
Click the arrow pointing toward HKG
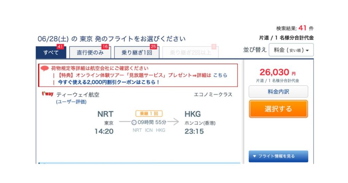click(x=173, y=122)
